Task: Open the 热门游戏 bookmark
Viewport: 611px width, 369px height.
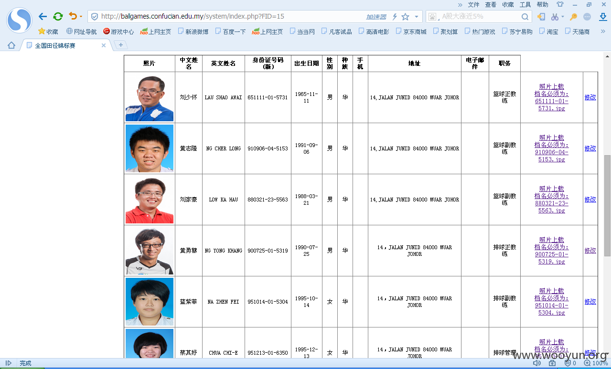Action: 480,32
